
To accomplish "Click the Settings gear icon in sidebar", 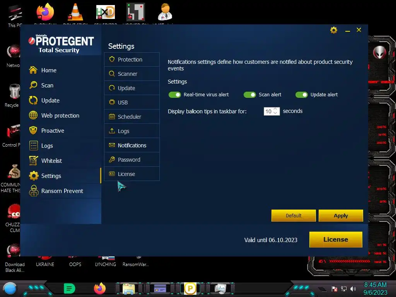I will point(34,176).
